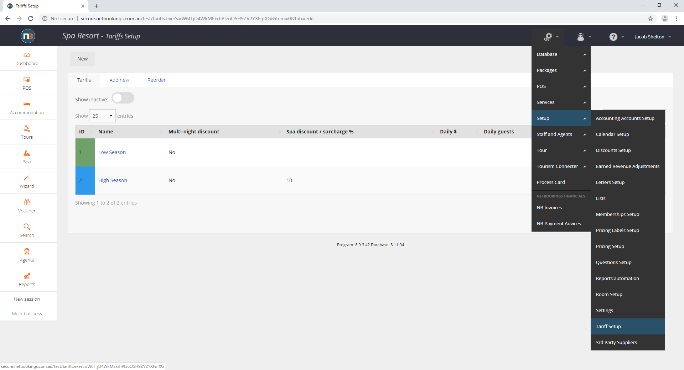Expand the Tourism Connecter submenu
684x370 pixels.
561,166
